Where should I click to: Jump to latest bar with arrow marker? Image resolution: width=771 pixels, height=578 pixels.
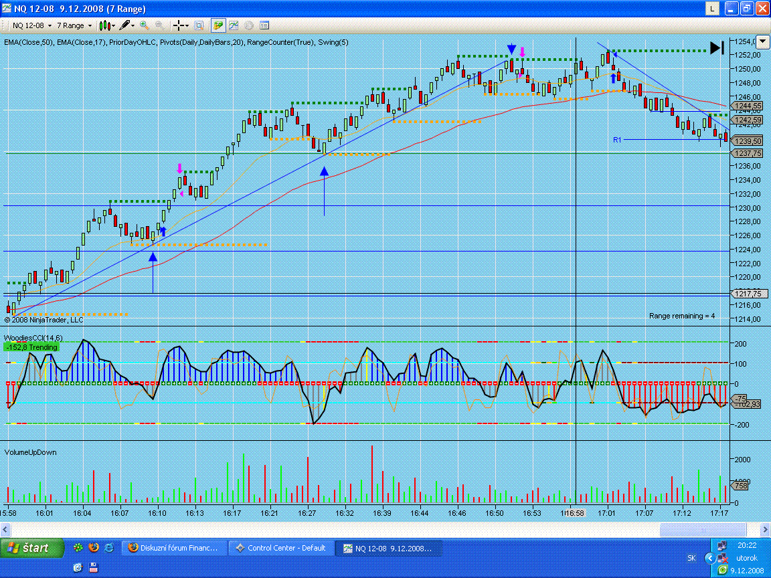[x=717, y=47]
